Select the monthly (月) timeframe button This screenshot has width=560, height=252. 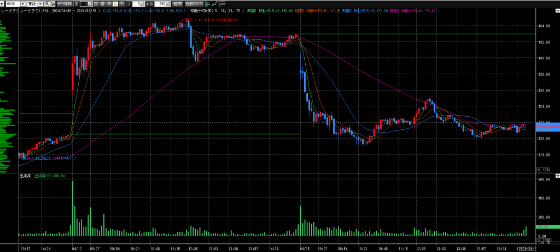point(109,4)
